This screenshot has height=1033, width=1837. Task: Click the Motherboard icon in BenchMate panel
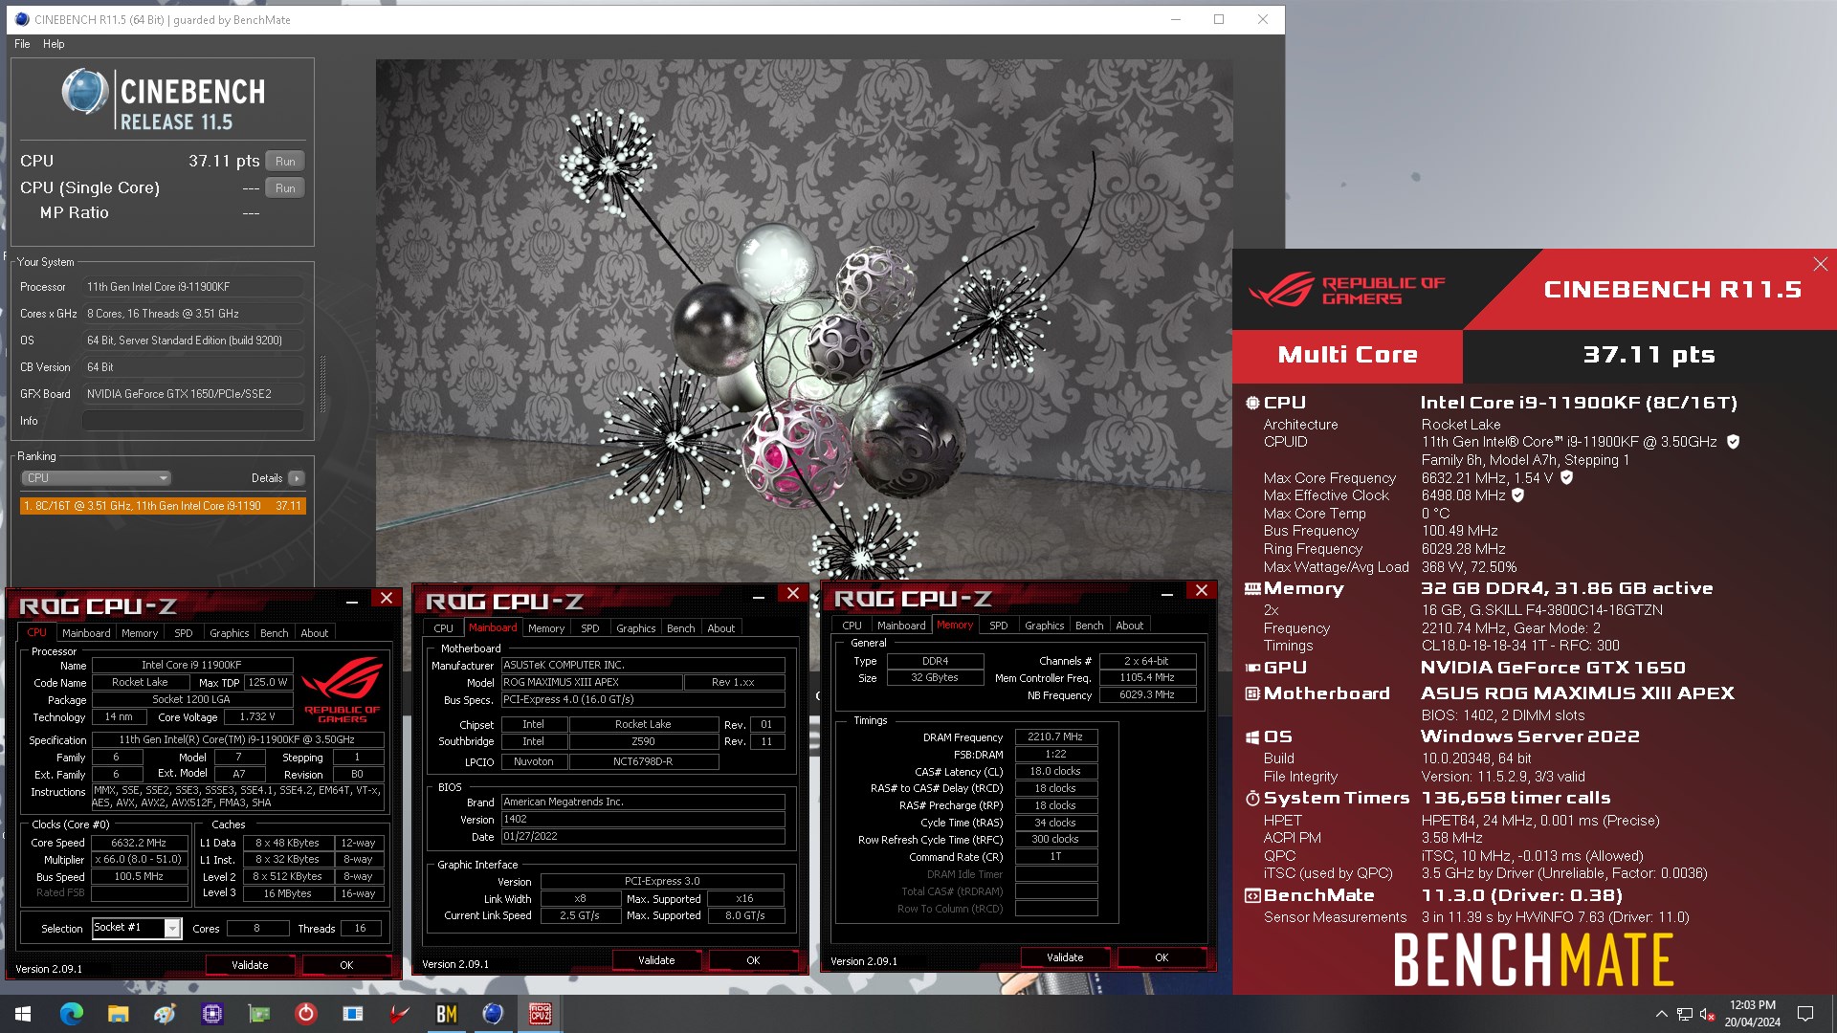tap(1251, 693)
